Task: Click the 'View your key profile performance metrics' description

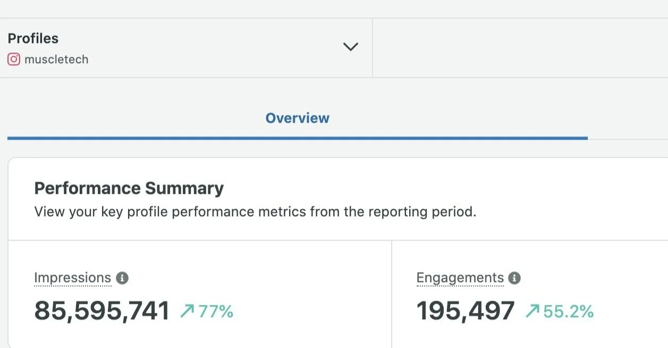Action: [x=255, y=212]
